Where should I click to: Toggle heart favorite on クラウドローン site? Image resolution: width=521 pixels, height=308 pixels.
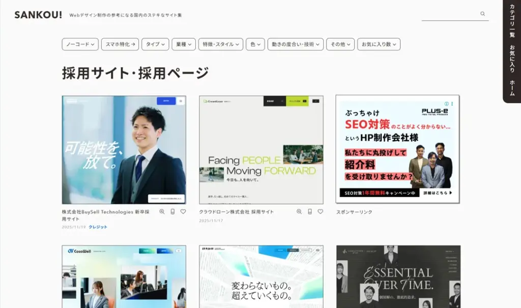[x=320, y=211]
